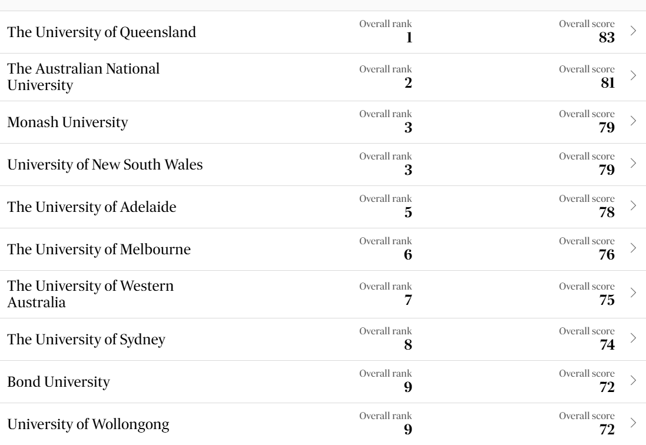Click the chevron beside Monash University

coord(634,121)
